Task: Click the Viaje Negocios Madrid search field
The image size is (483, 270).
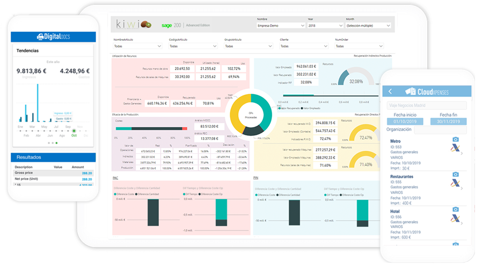Action: (x=427, y=106)
